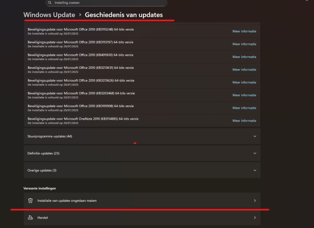Select the Office 2010 KB3191908 update text
314x228 pixels.
pyautogui.click(x=80, y=106)
